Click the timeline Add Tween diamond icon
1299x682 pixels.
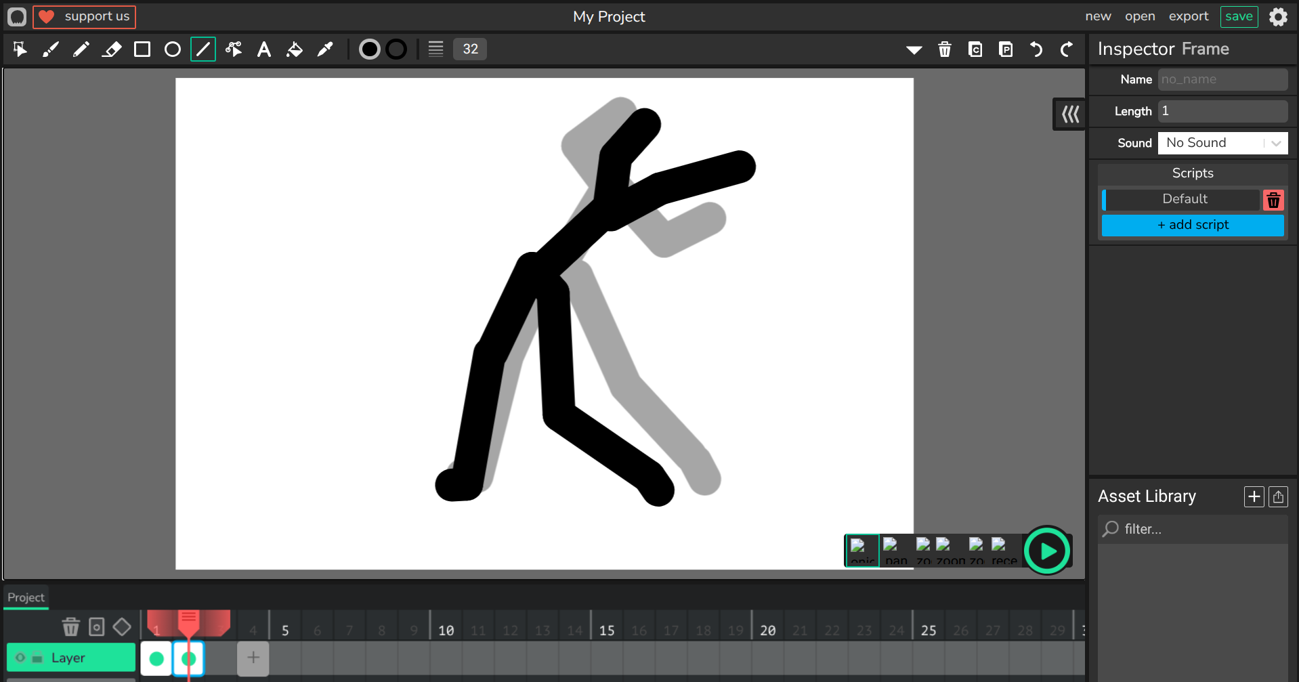(122, 626)
